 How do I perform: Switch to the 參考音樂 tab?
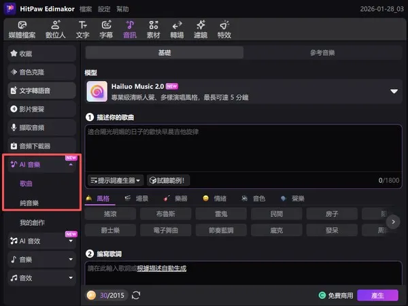(x=322, y=53)
